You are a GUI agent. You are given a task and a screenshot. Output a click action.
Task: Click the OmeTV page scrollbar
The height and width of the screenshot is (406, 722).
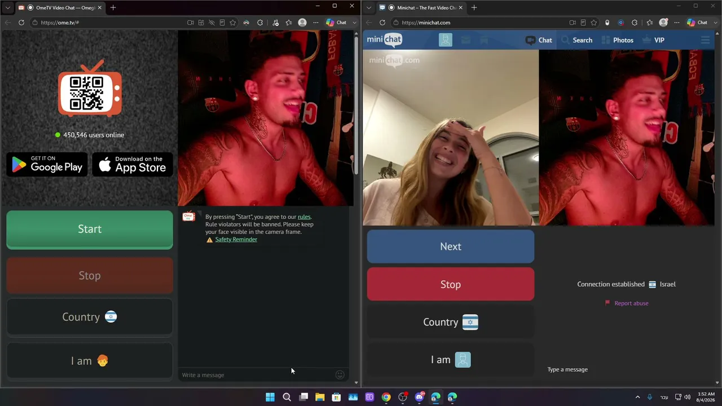click(356, 104)
